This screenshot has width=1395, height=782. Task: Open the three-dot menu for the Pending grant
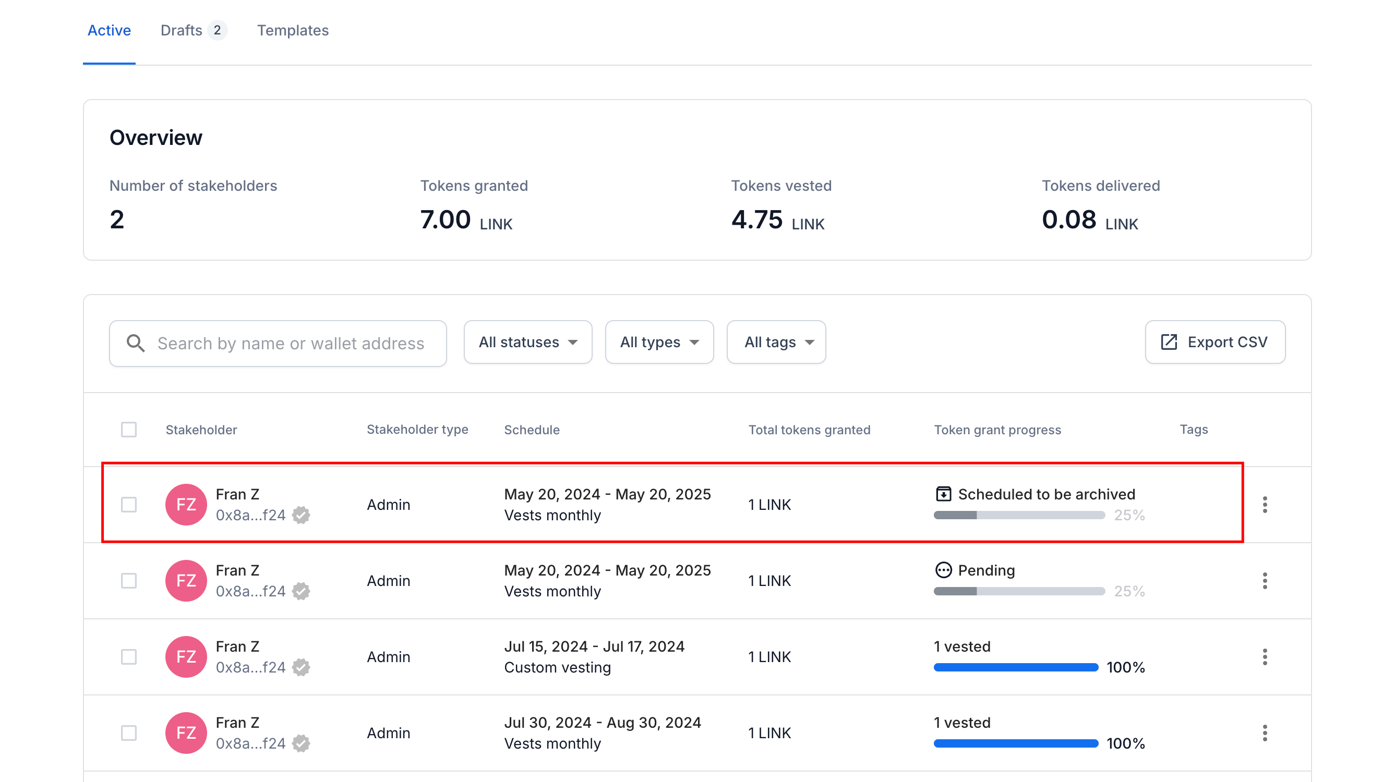pos(1265,581)
